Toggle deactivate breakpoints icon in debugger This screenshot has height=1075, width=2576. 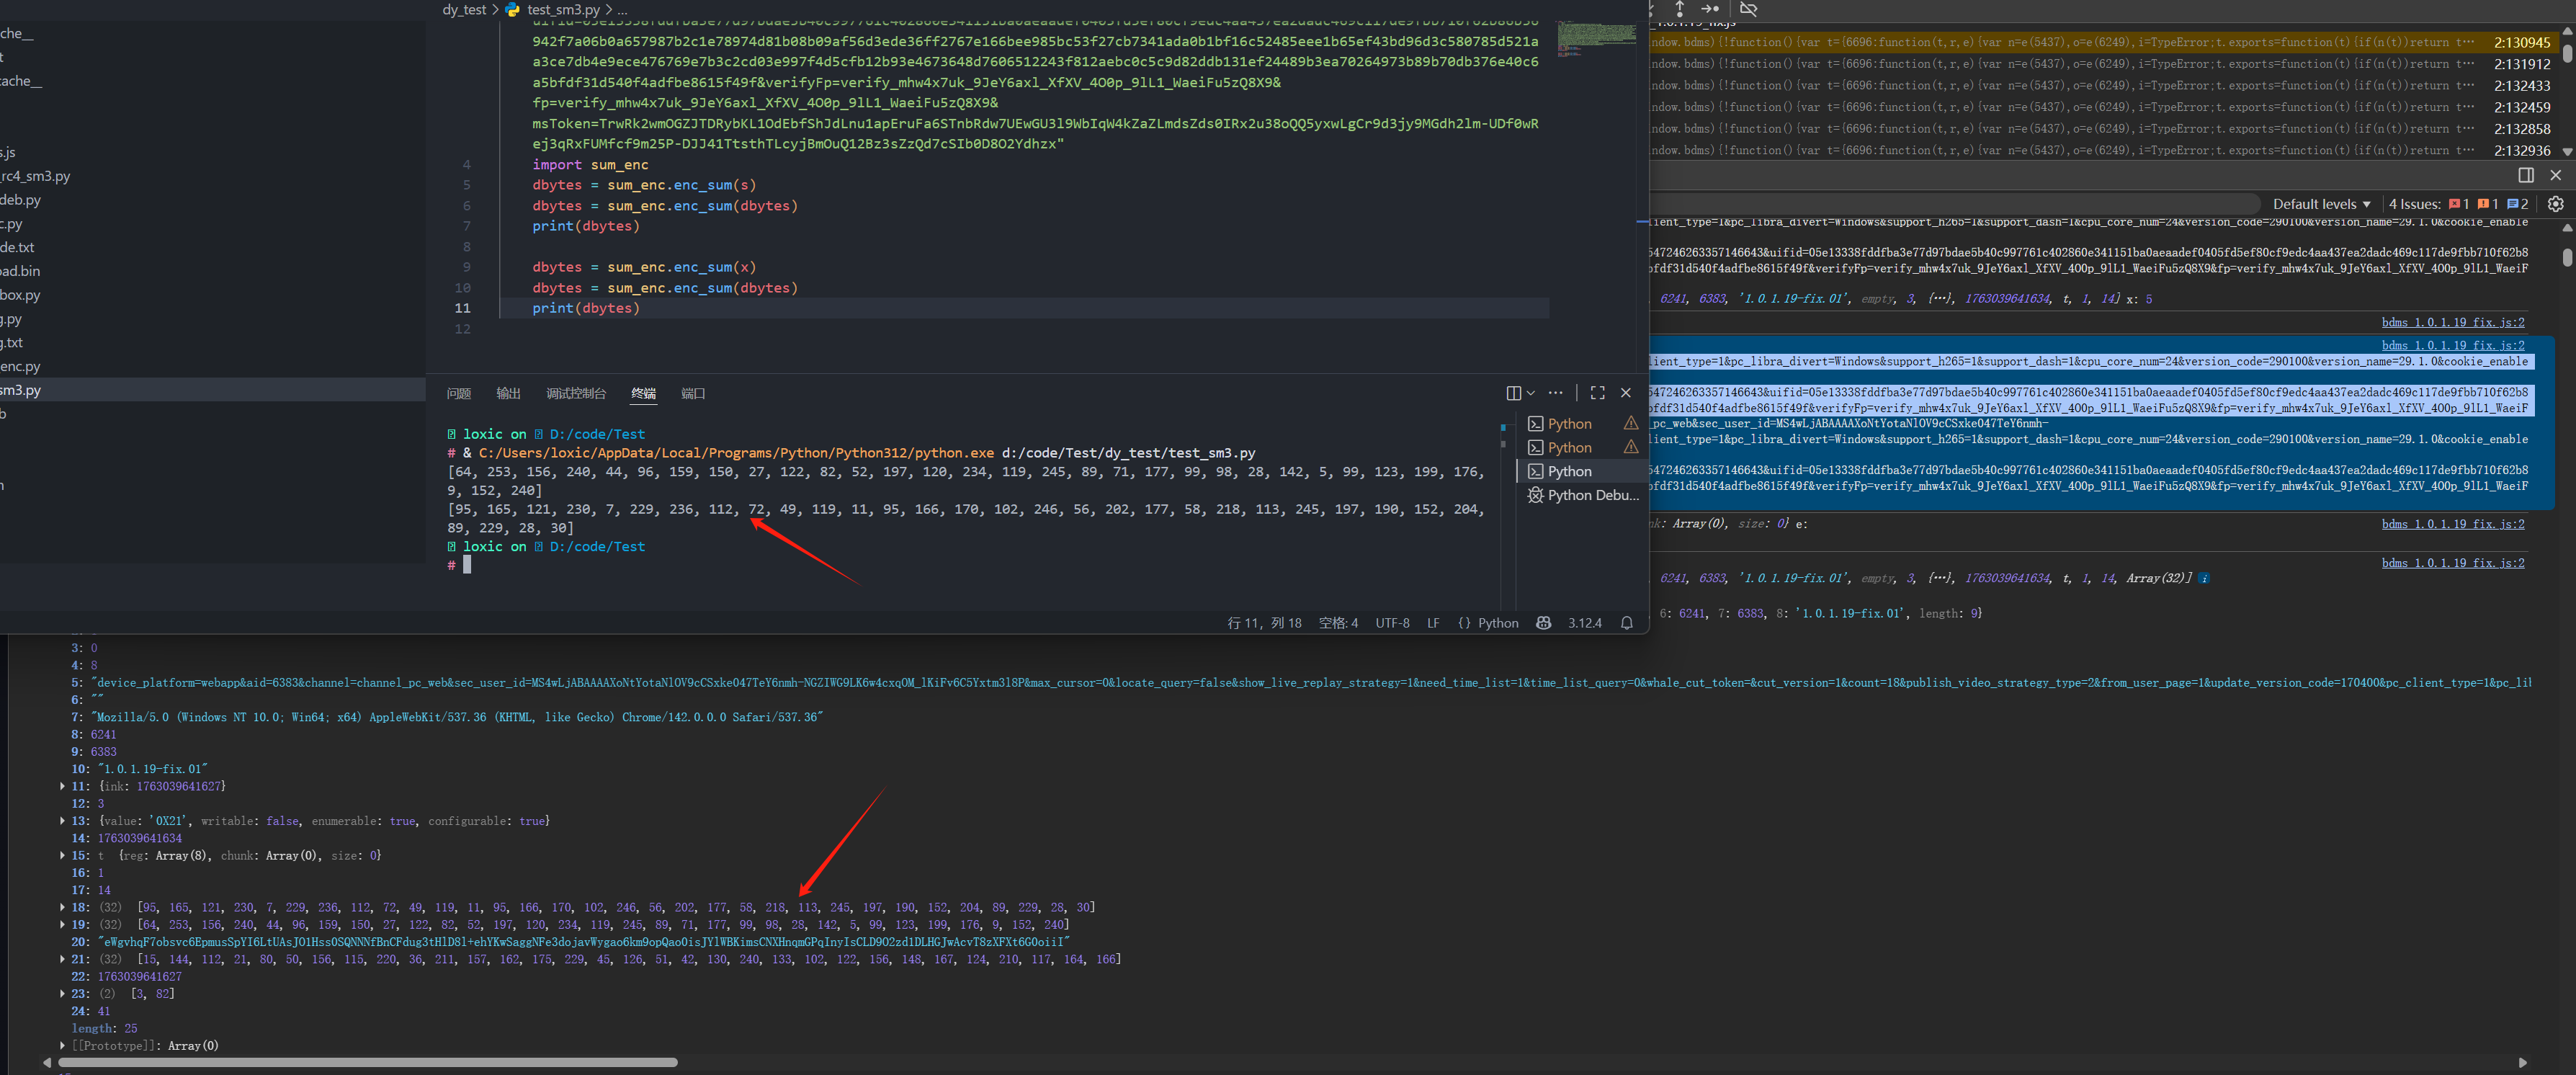coord(1748,9)
